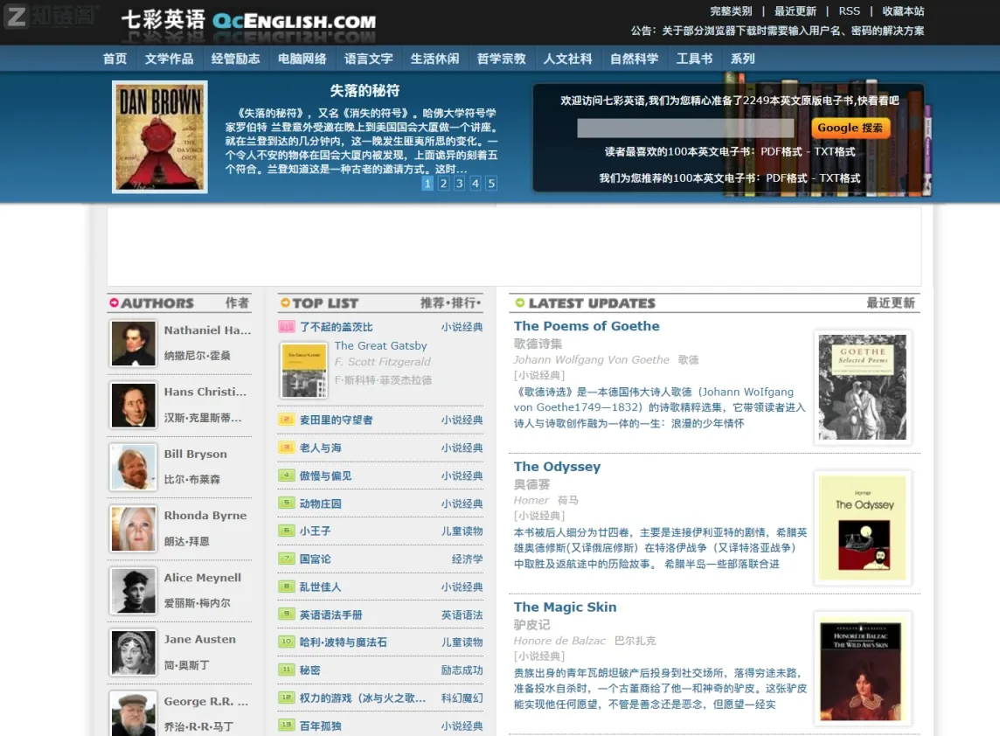This screenshot has height=736, width=1000.
Task: Open the 首页 home menu item
Action: click(115, 59)
